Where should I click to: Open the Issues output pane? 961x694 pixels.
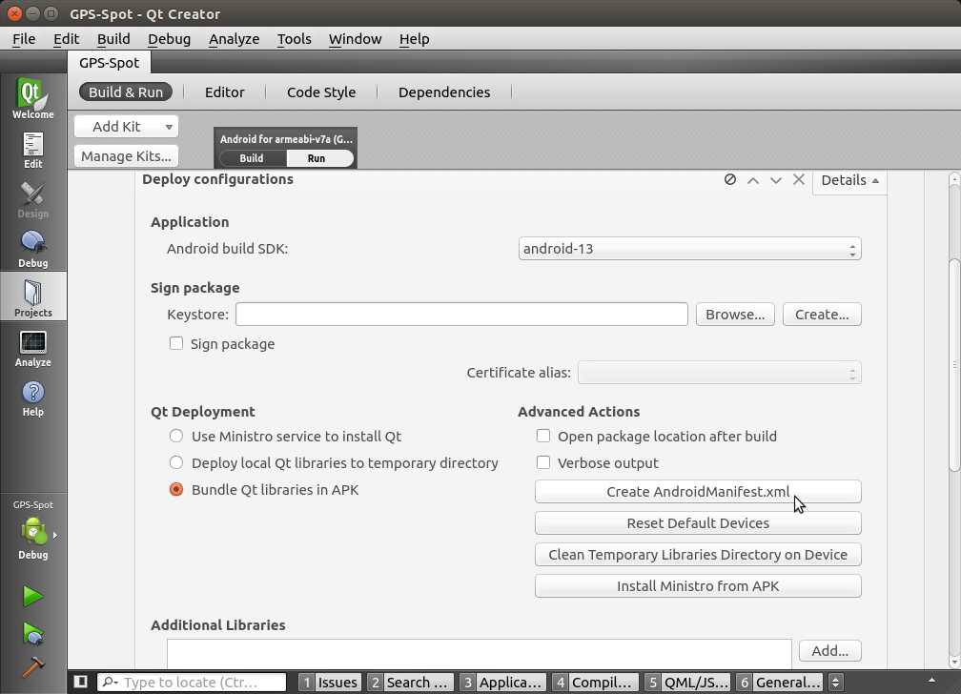330,682
